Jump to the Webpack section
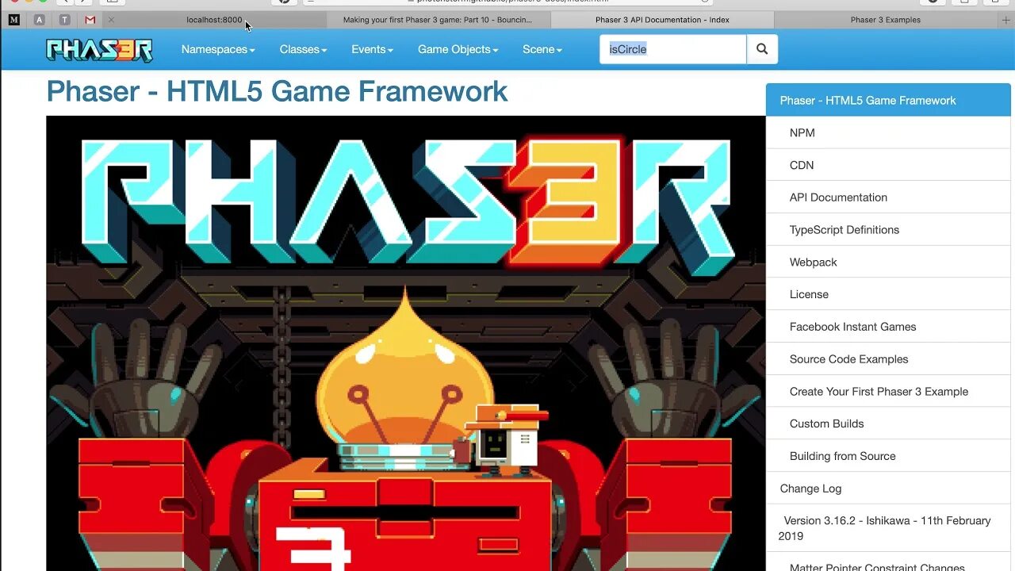Image resolution: width=1015 pixels, height=571 pixels. (888, 262)
